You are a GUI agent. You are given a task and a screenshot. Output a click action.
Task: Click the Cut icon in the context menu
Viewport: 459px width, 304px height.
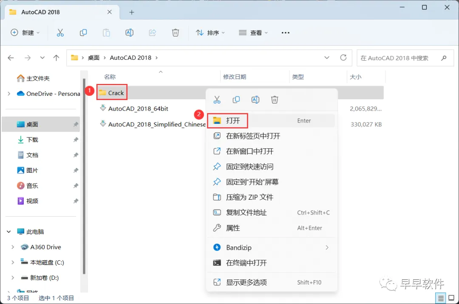(217, 100)
